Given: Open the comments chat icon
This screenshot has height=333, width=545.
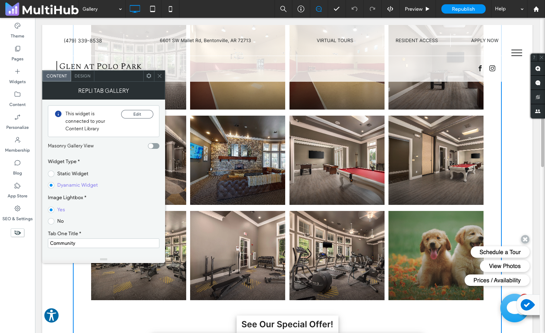Looking at the screenshot, I should click(319, 9).
